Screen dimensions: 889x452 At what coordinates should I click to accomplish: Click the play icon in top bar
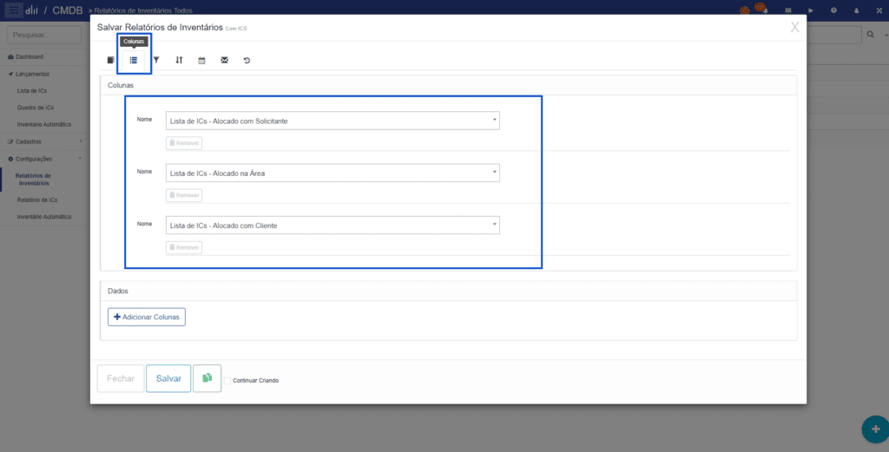(x=811, y=10)
